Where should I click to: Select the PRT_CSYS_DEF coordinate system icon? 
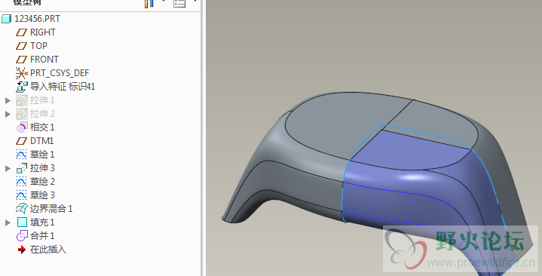pos(21,73)
